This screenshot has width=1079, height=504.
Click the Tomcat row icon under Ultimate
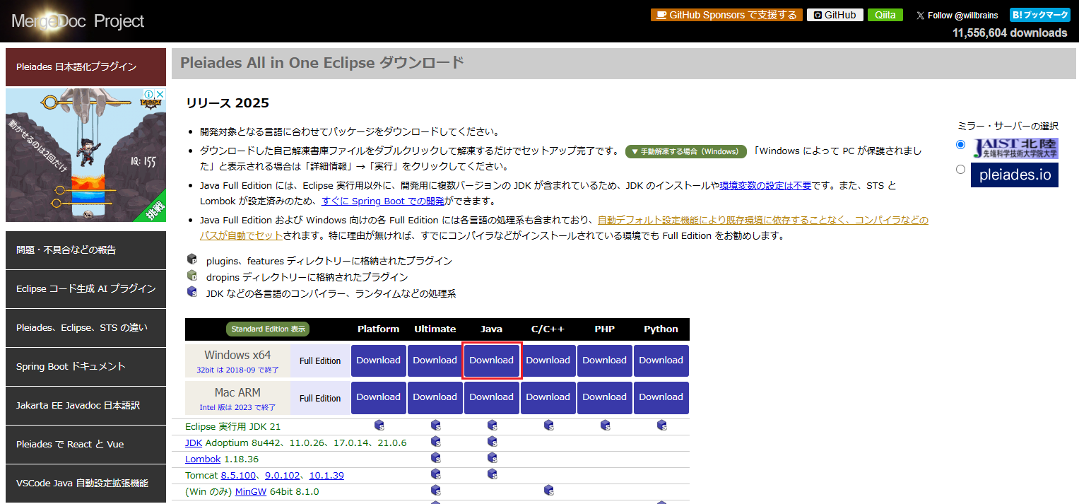point(435,474)
